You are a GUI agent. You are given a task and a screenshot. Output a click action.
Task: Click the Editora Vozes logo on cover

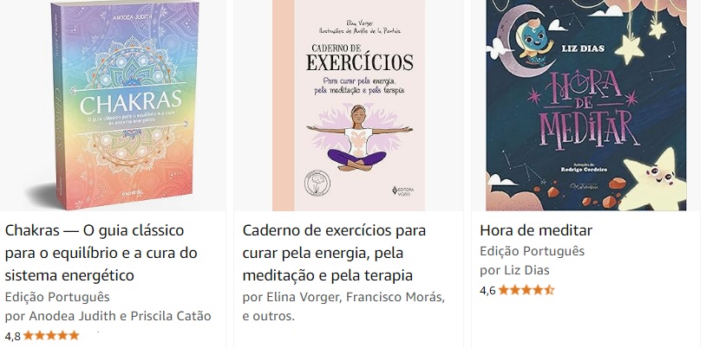(402, 190)
